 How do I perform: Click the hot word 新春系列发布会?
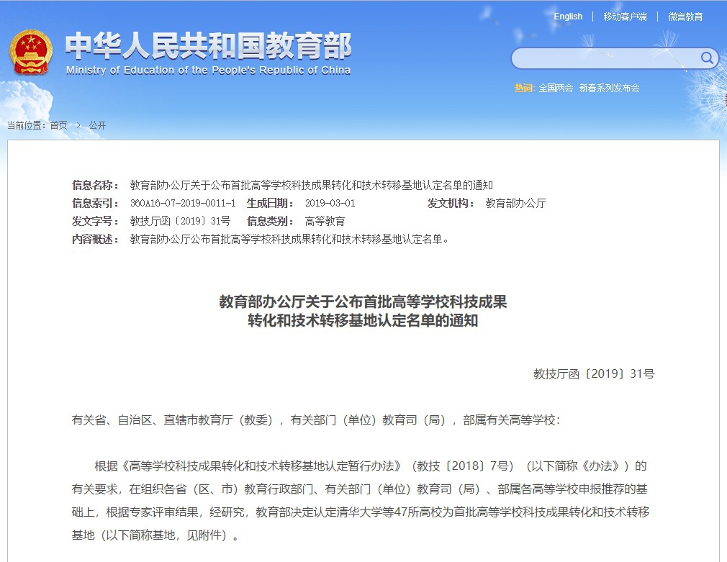[x=609, y=88]
